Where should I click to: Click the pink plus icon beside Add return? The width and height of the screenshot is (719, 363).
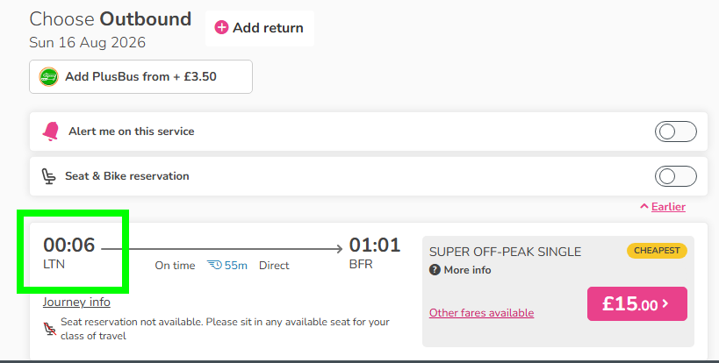click(x=221, y=27)
